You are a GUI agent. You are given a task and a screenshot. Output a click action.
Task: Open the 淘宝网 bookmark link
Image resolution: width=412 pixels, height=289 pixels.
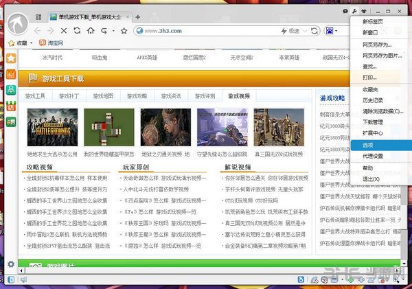(55, 43)
